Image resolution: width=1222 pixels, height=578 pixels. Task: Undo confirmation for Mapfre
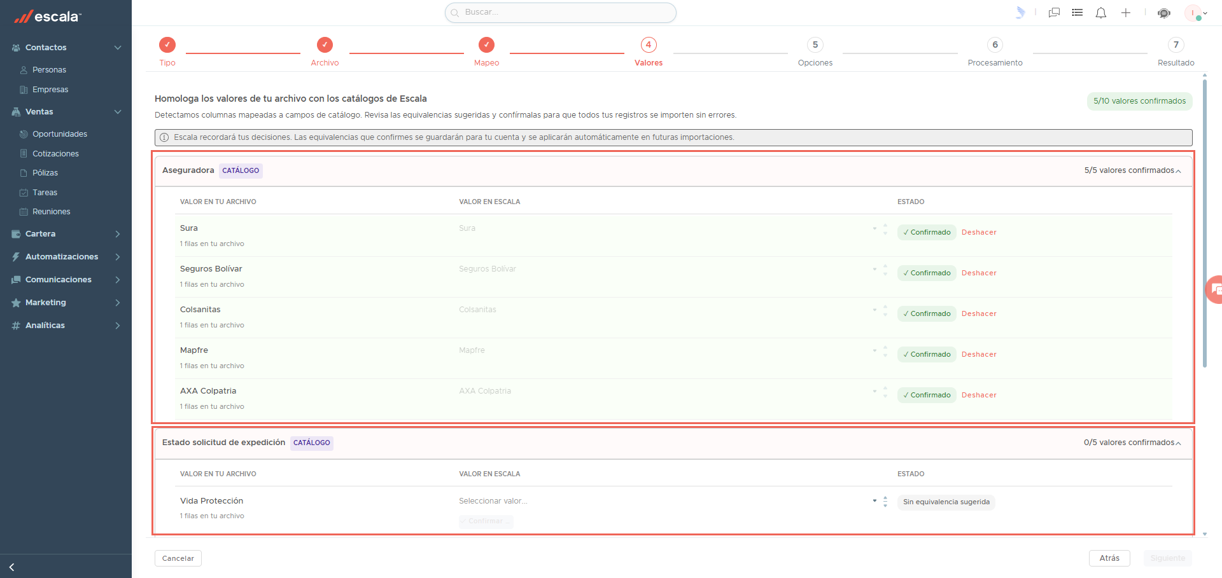coord(979,355)
